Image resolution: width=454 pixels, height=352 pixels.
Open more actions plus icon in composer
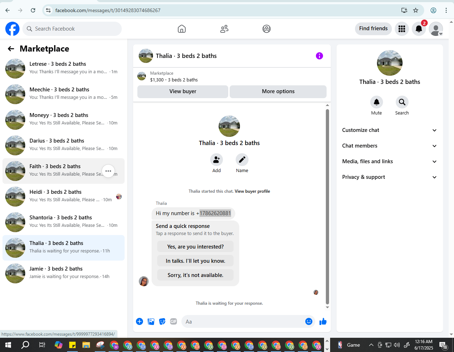coord(140,321)
